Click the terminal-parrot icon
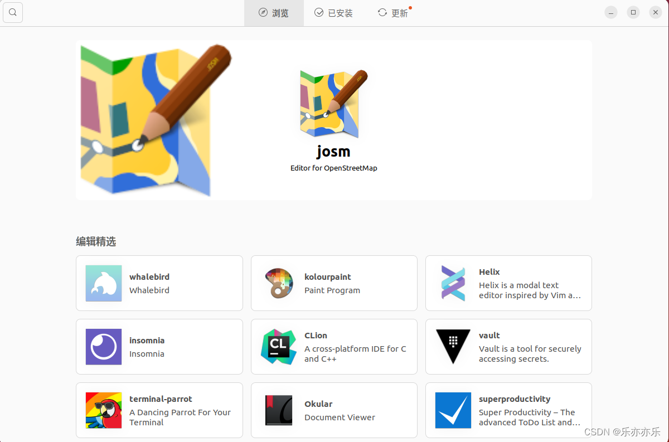Viewport: 669px width, 442px height. [x=104, y=410]
